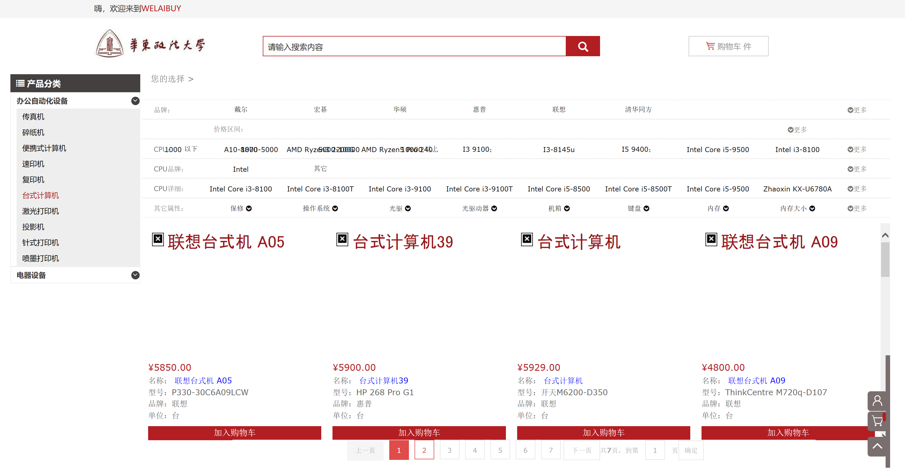This screenshot has width=905, height=470.
Task: Confirm page jump with 确定
Action: click(691, 450)
